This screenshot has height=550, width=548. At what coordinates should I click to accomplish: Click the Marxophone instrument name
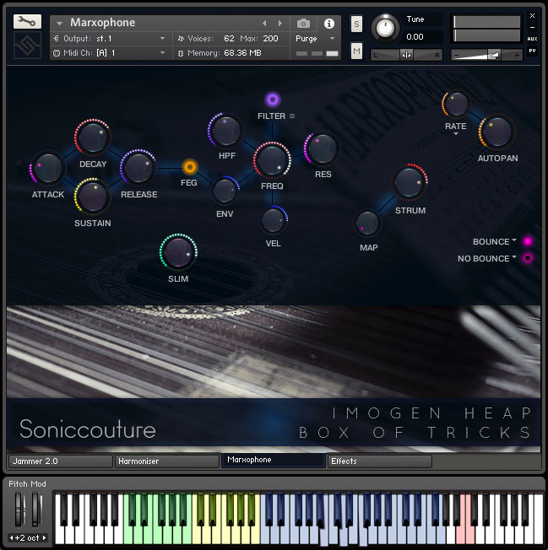[x=102, y=23]
